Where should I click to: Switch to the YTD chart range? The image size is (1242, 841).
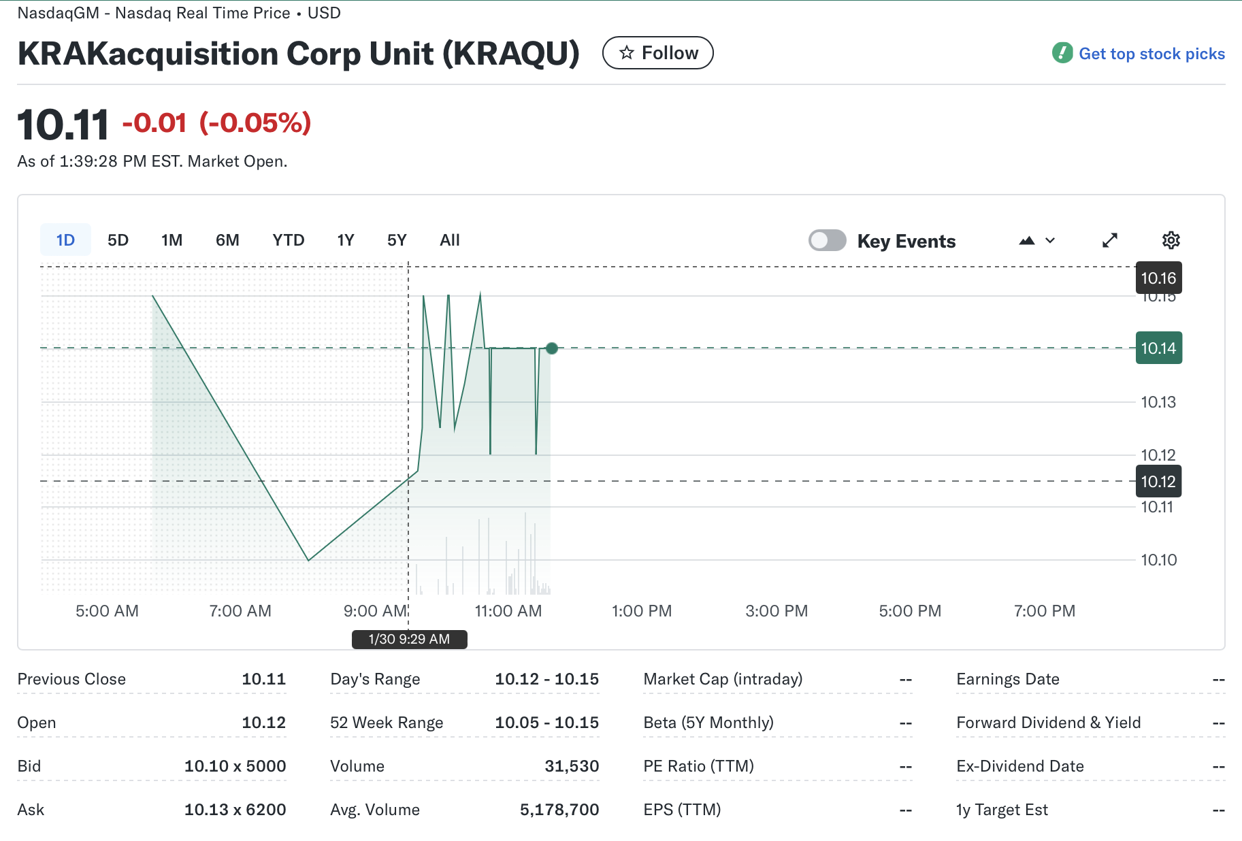pyautogui.click(x=289, y=240)
